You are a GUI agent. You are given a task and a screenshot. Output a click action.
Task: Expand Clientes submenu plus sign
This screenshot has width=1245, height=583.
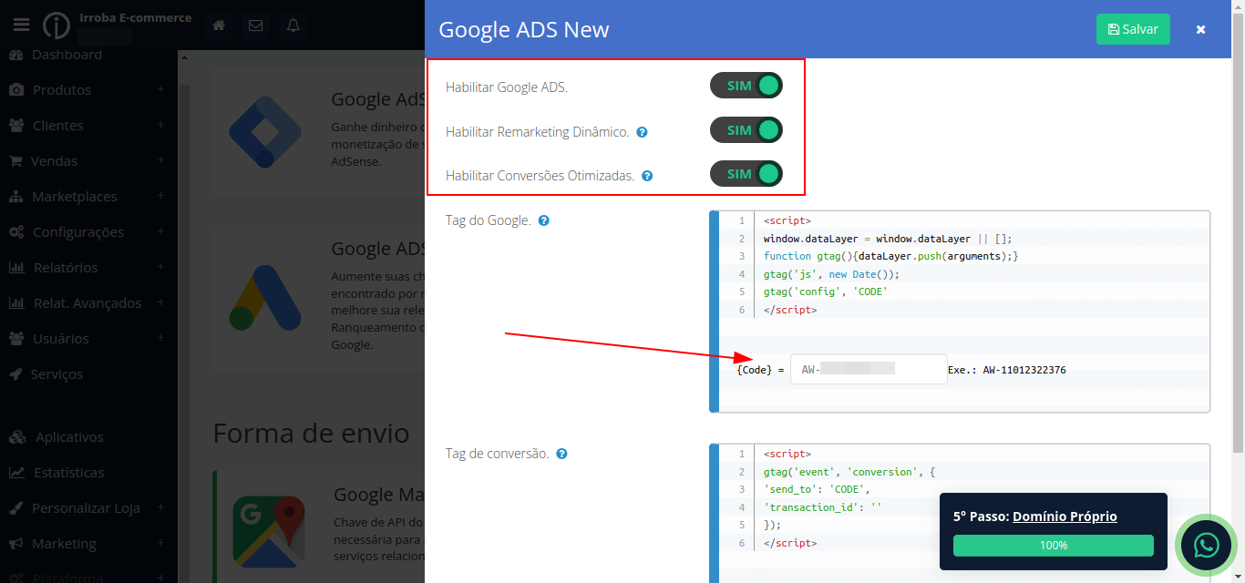click(x=160, y=125)
